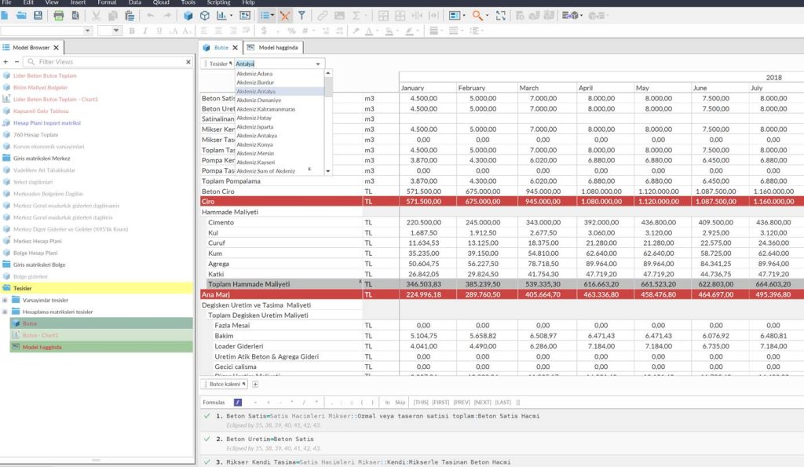The width and height of the screenshot is (804, 467).
Task: Expand the Varsayimlar tesisler folder
Action: [x=5, y=300]
